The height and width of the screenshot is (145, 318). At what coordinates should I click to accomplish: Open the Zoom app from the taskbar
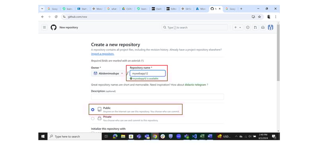178,137
